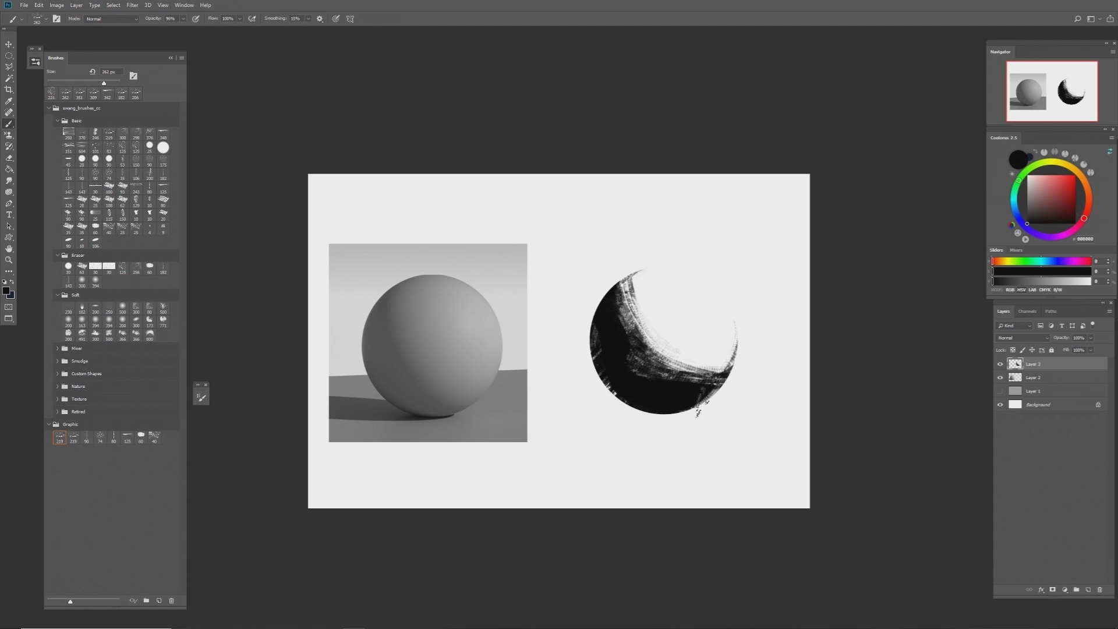The image size is (1118, 629).
Task: Select the Eraser tool
Action: pos(9,158)
